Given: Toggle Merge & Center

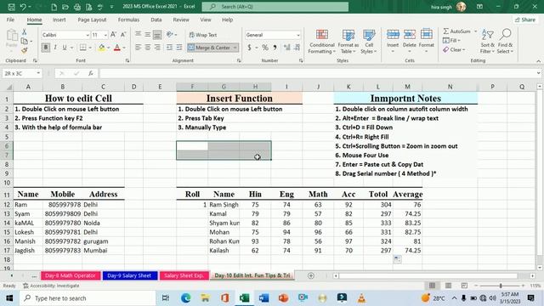Looking at the screenshot, I should (209, 48).
